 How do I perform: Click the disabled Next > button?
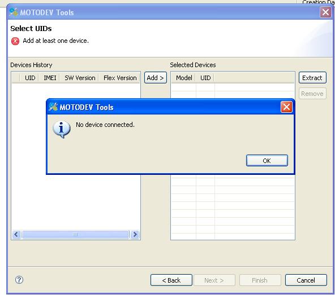[x=214, y=280]
